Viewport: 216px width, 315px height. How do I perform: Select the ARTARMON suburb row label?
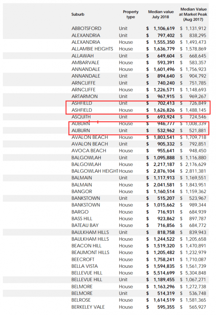pos(84,96)
